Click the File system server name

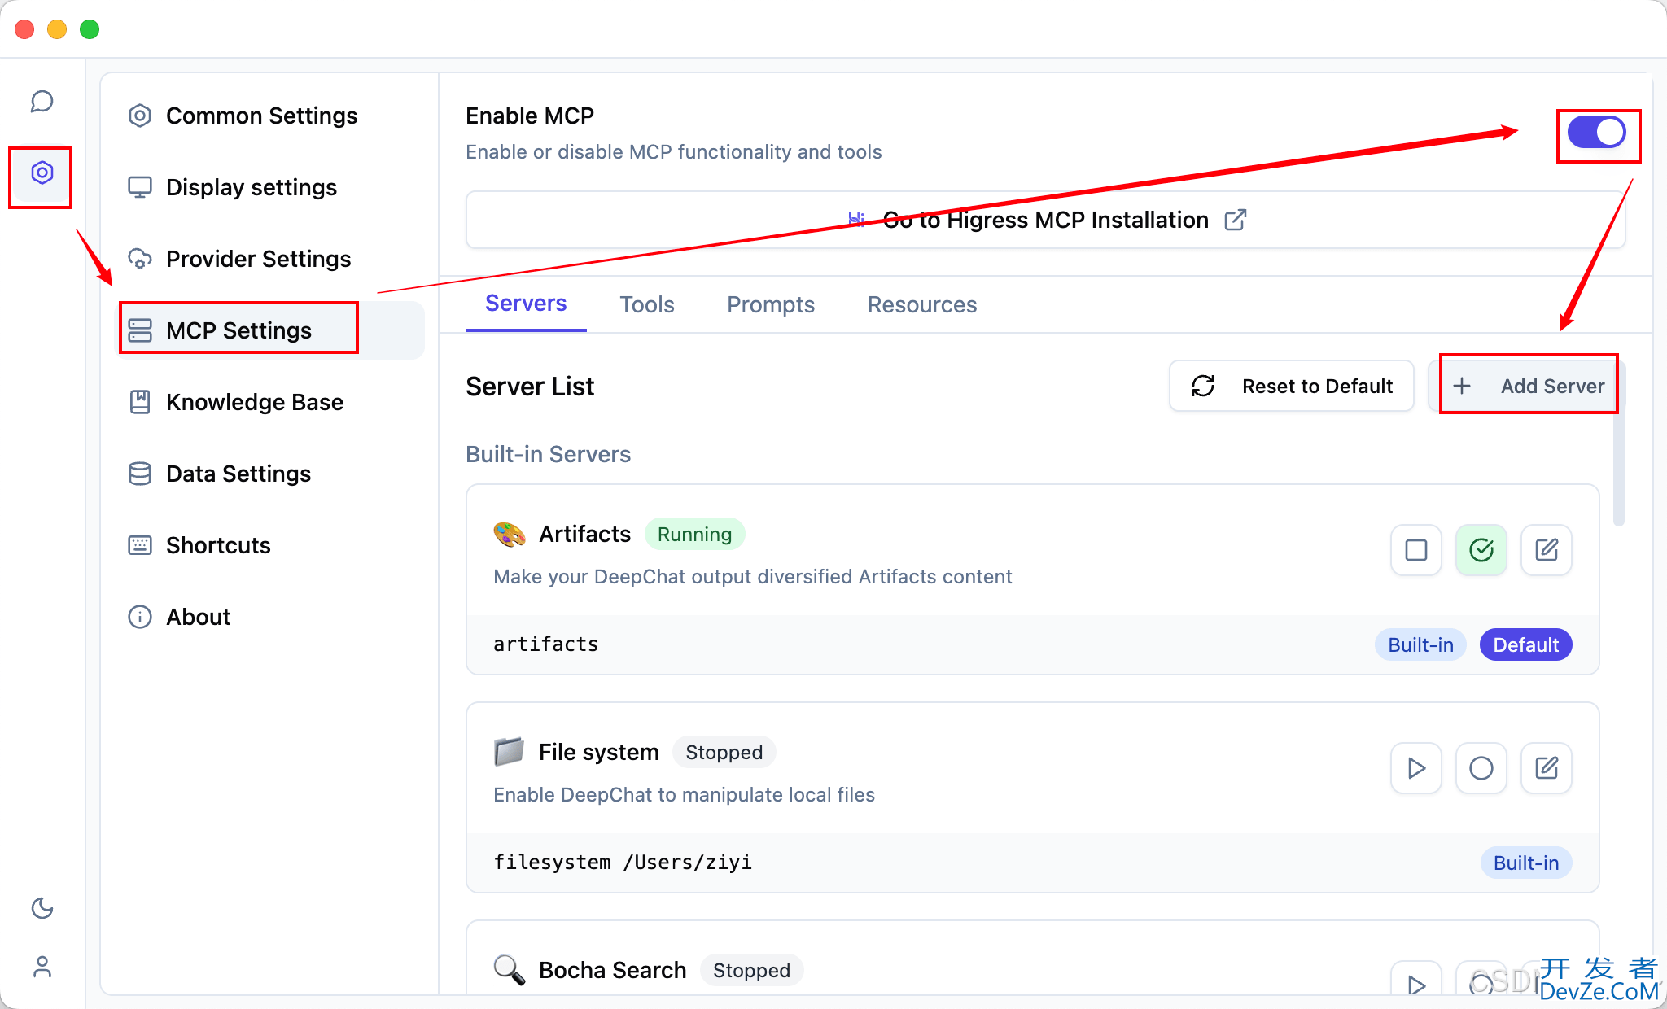[599, 752]
